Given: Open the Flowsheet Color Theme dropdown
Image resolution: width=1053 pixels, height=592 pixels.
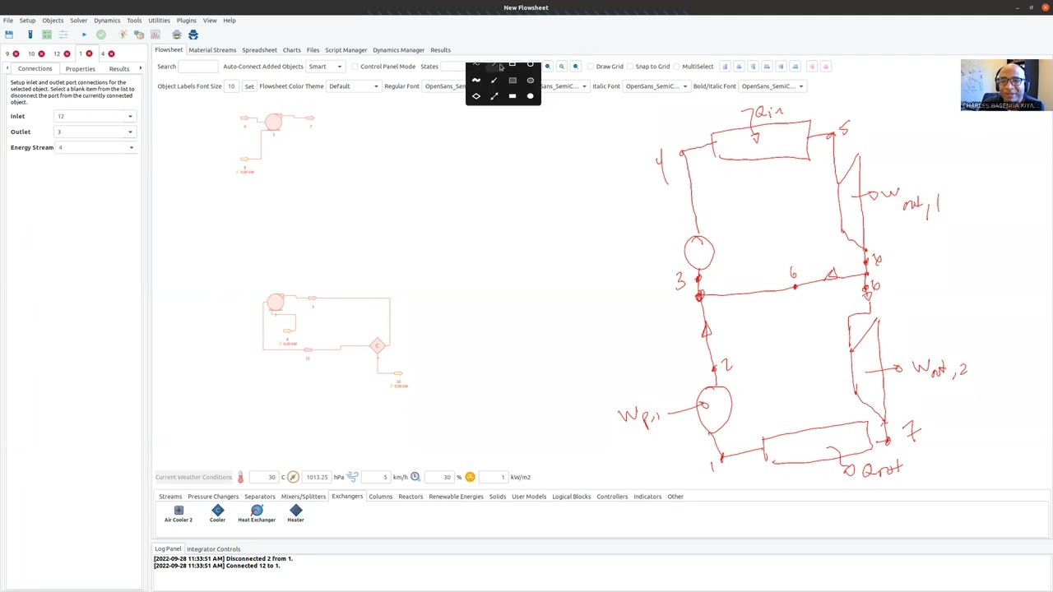Looking at the screenshot, I should [354, 86].
